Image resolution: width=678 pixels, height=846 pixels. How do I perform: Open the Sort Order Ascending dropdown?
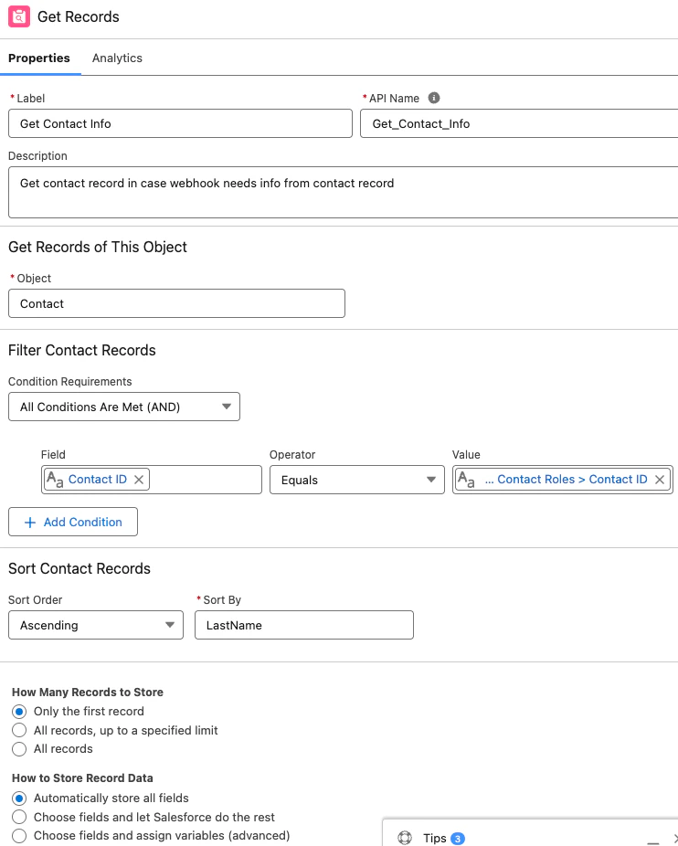[x=96, y=625]
